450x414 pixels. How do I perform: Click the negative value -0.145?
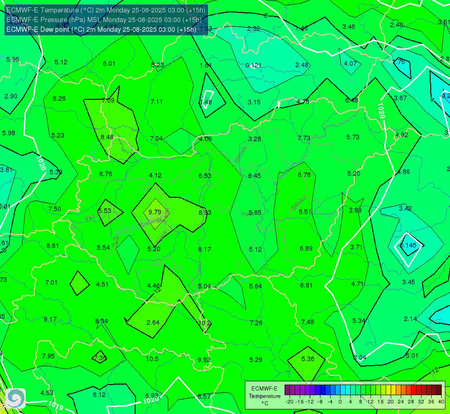coord(407,245)
